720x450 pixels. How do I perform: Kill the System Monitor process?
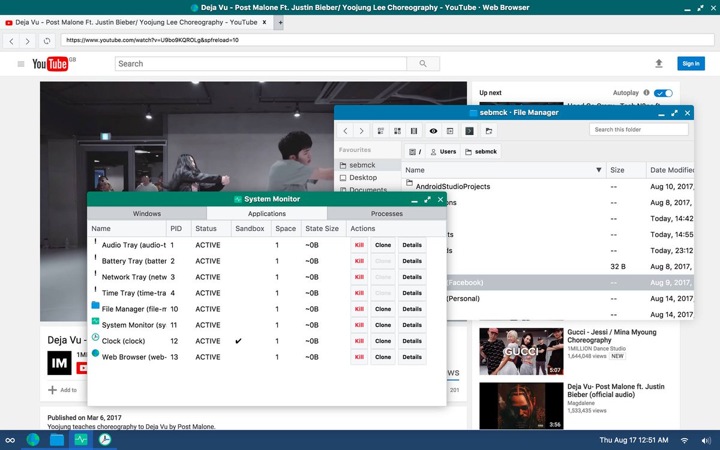[359, 325]
